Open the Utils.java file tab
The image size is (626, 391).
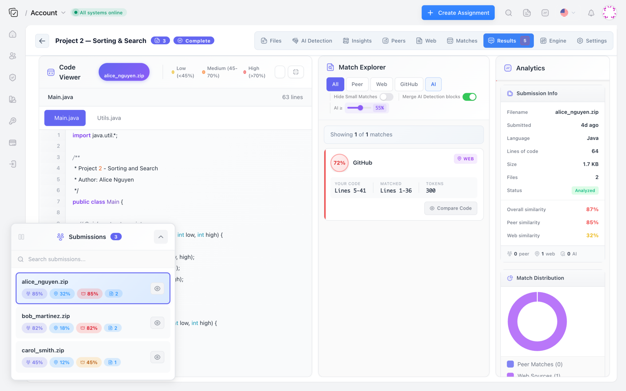point(109,118)
